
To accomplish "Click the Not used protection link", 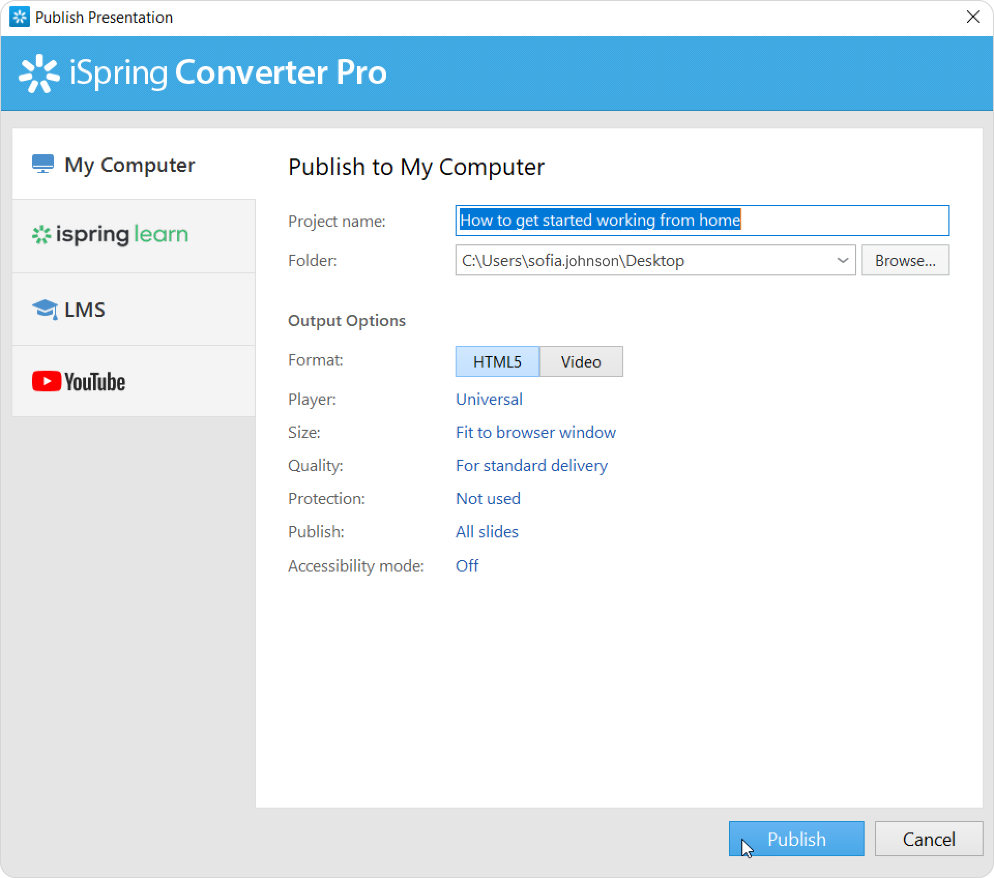I will click(x=488, y=499).
